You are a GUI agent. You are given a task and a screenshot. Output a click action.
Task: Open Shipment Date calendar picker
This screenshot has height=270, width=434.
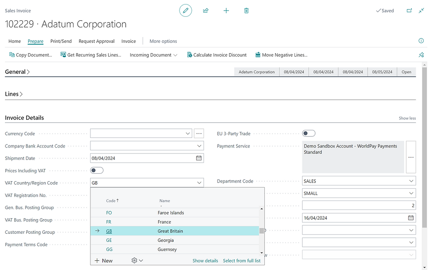(x=199, y=158)
